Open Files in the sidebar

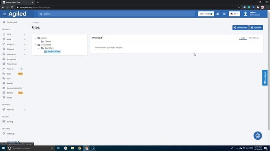coord(9,74)
